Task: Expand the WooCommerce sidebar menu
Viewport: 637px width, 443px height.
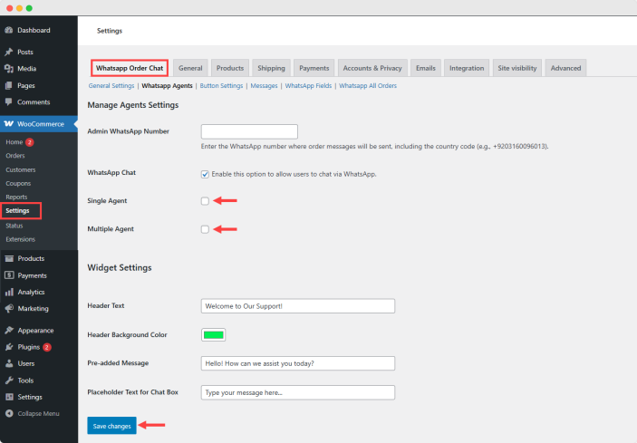Action: (40, 123)
